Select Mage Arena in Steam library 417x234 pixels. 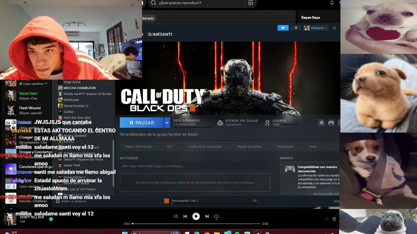72,82
